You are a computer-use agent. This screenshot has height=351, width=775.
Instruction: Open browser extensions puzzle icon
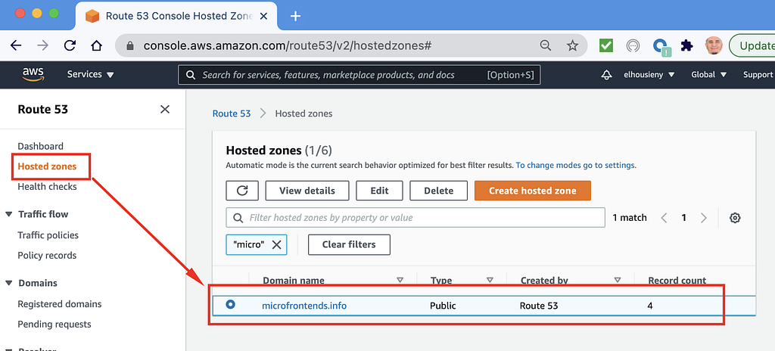pos(686,45)
